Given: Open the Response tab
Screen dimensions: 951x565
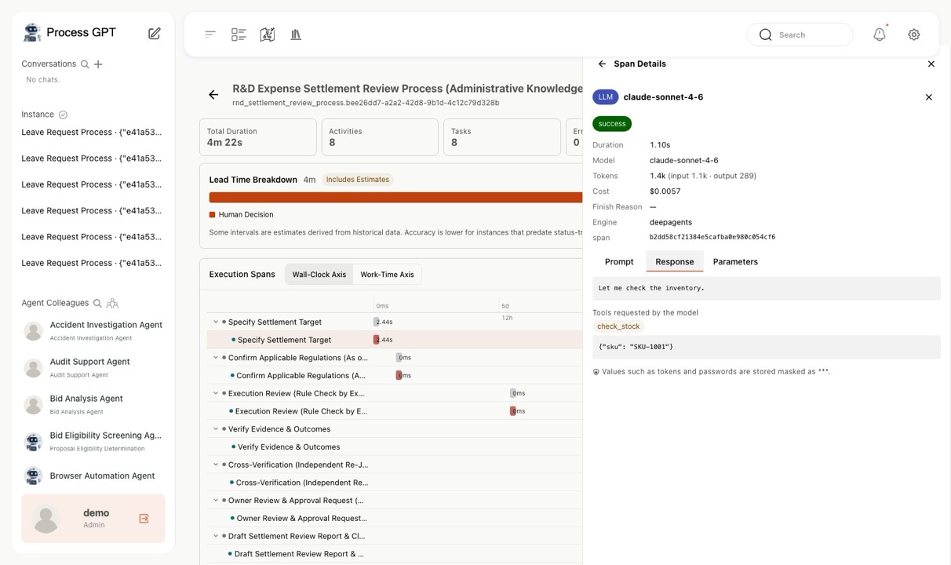Looking at the screenshot, I should 675,262.
